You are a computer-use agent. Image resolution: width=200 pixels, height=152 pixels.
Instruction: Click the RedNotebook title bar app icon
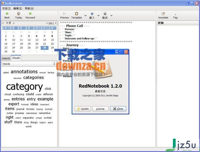[x=3, y=3]
